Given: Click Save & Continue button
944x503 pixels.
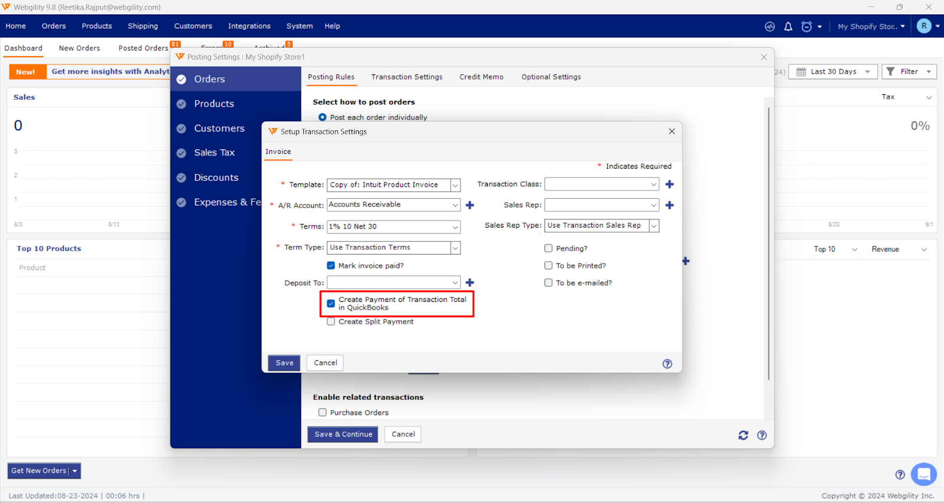Looking at the screenshot, I should tap(343, 435).
